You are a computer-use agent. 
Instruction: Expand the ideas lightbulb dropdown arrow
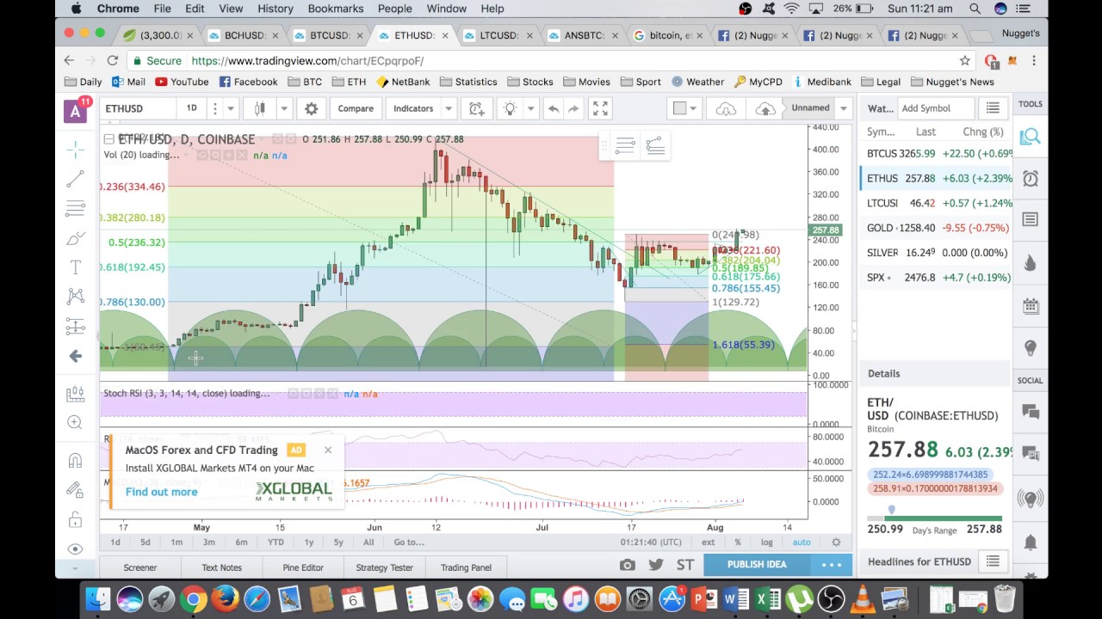coord(531,108)
